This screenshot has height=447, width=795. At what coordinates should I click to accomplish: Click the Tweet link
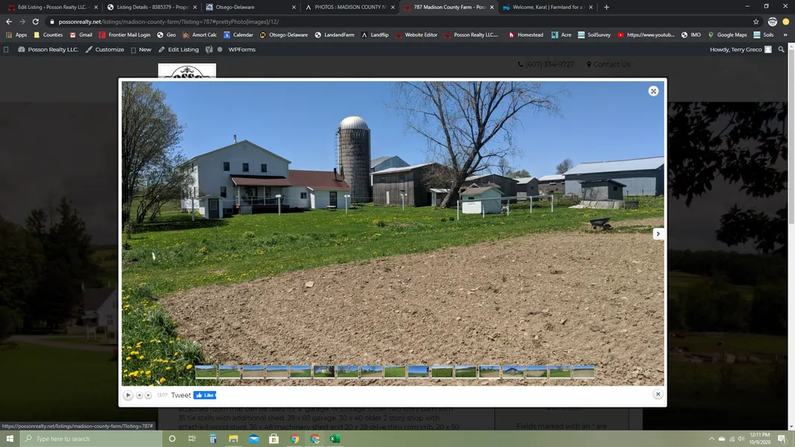click(181, 396)
